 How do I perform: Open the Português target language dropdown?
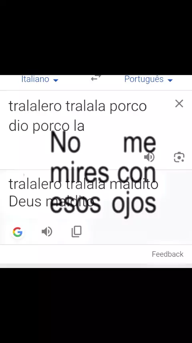click(x=149, y=79)
